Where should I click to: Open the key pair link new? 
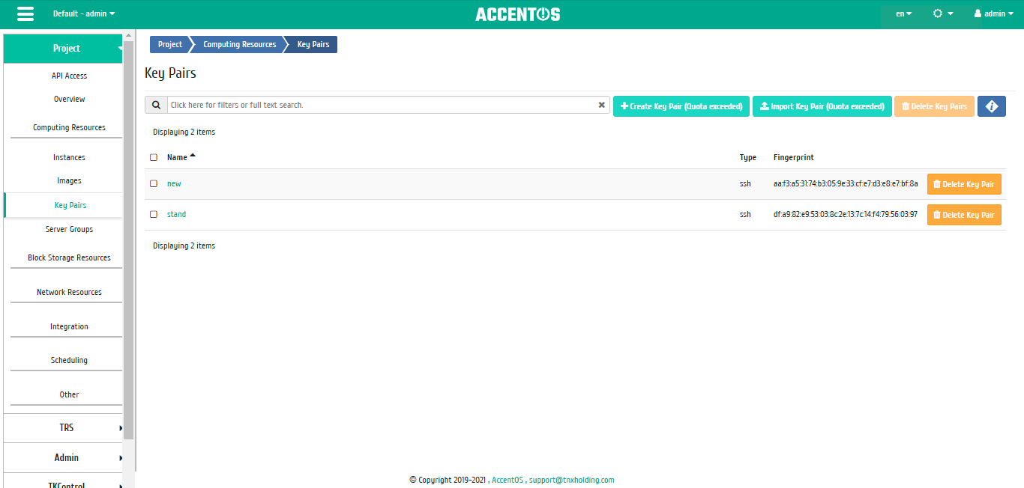174,183
